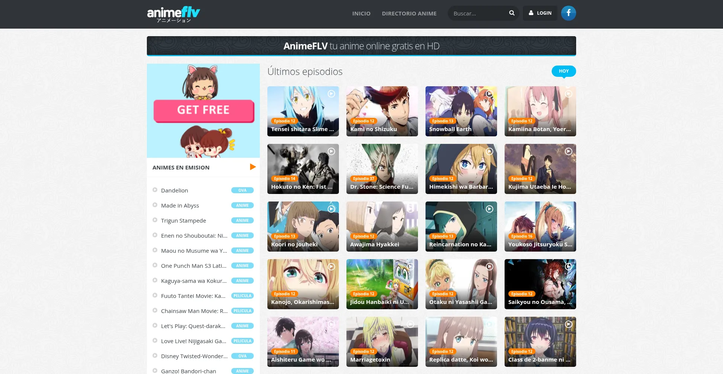Open Saikyou no Ousama thumbnail
The height and width of the screenshot is (374, 723).
[x=540, y=284]
